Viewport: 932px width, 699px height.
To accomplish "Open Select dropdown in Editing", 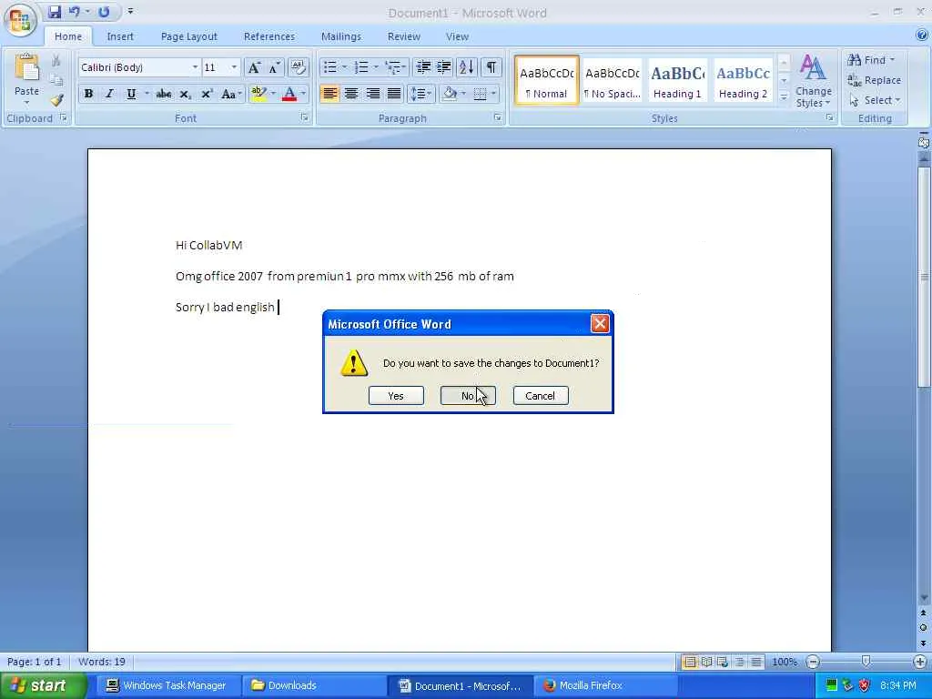I will click(875, 100).
